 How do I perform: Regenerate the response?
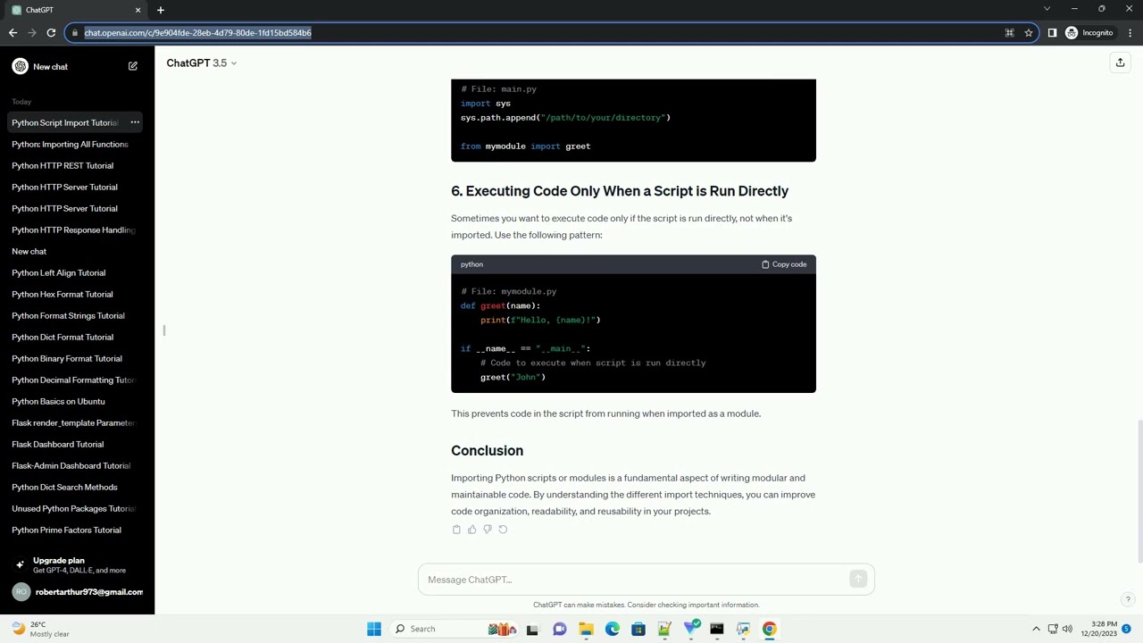503,530
